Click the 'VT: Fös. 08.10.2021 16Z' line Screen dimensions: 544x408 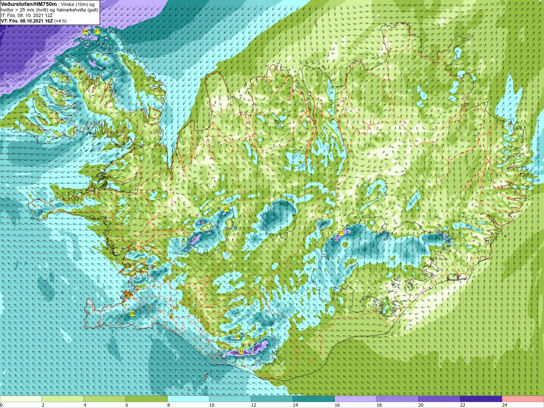click(27, 21)
